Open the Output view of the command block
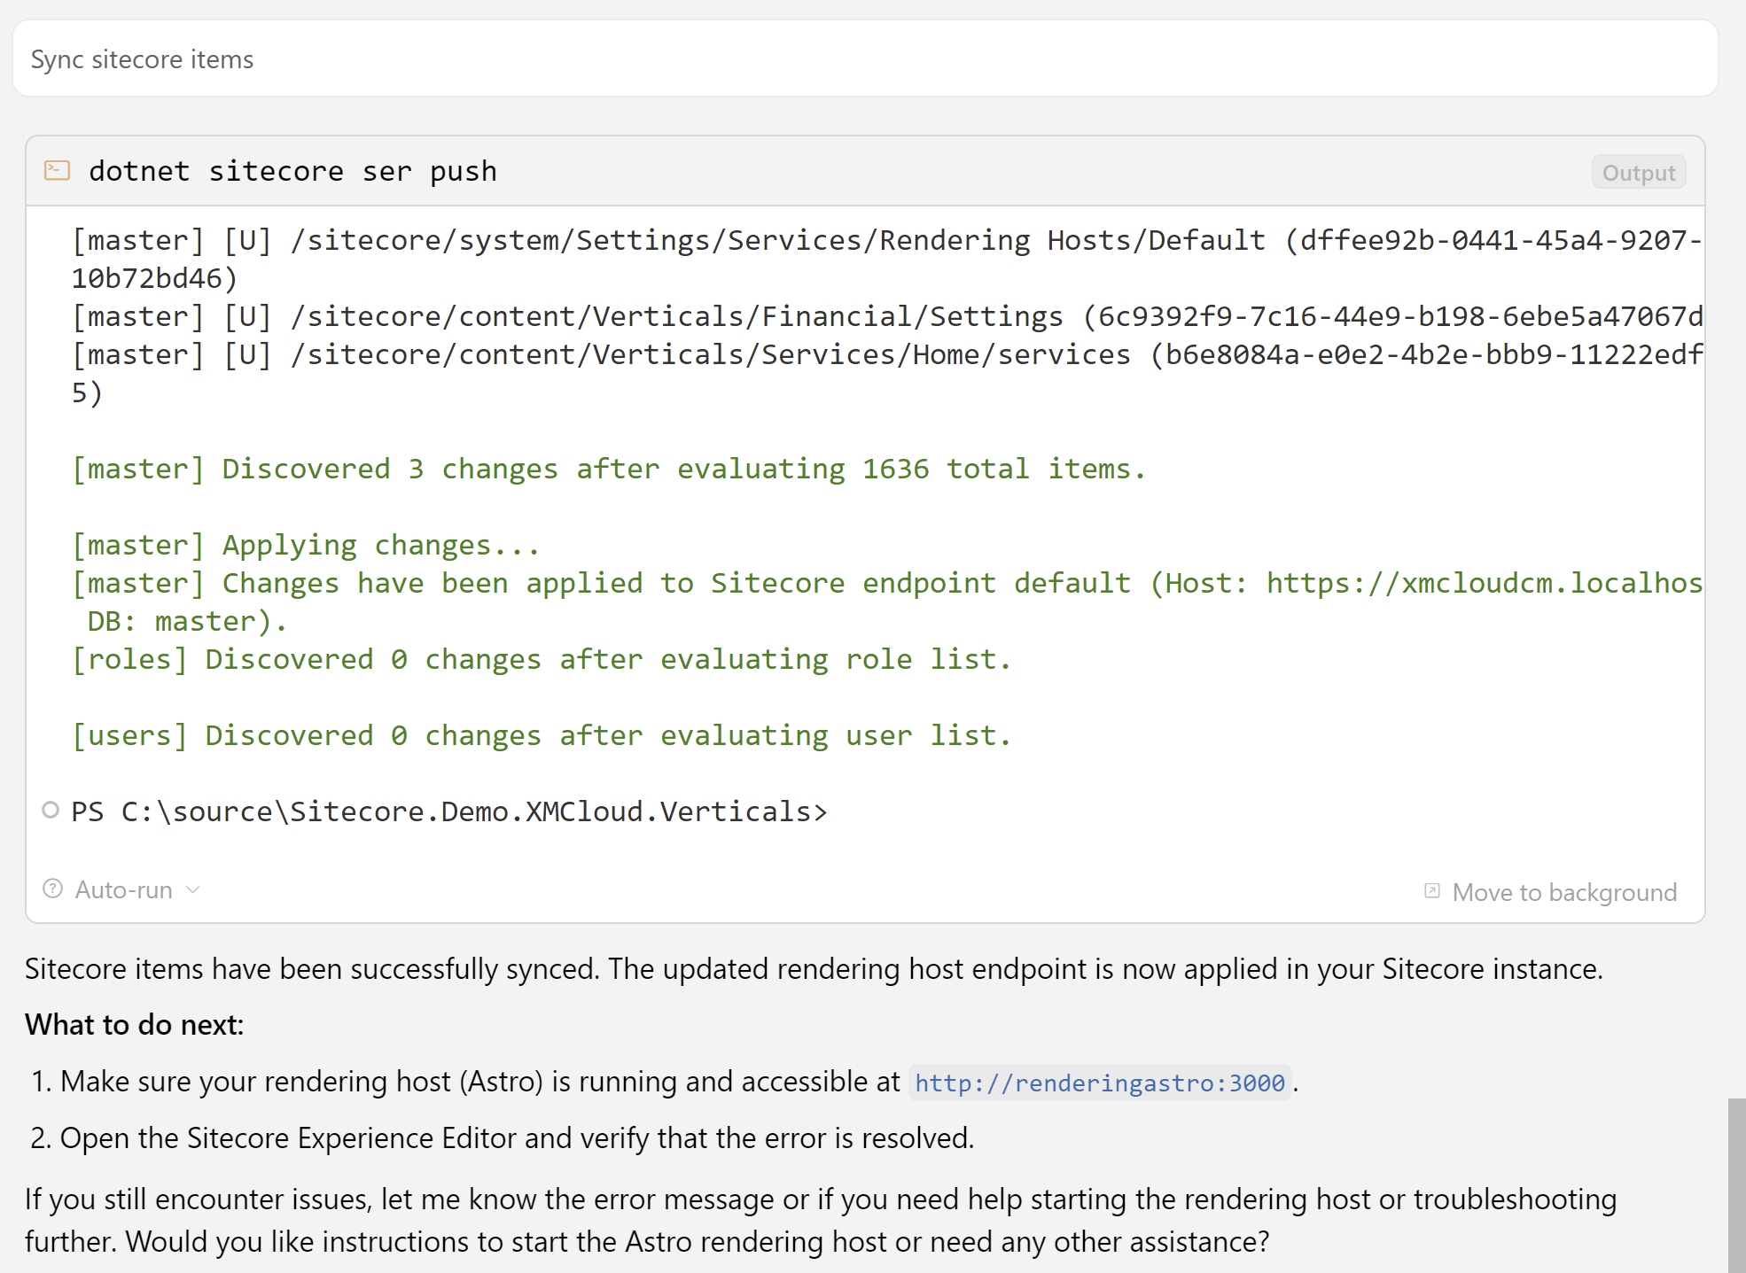Viewport: 1746px width, 1273px height. pos(1637,171)
